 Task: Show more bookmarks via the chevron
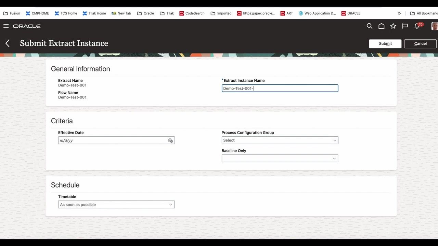click(399, 13)
